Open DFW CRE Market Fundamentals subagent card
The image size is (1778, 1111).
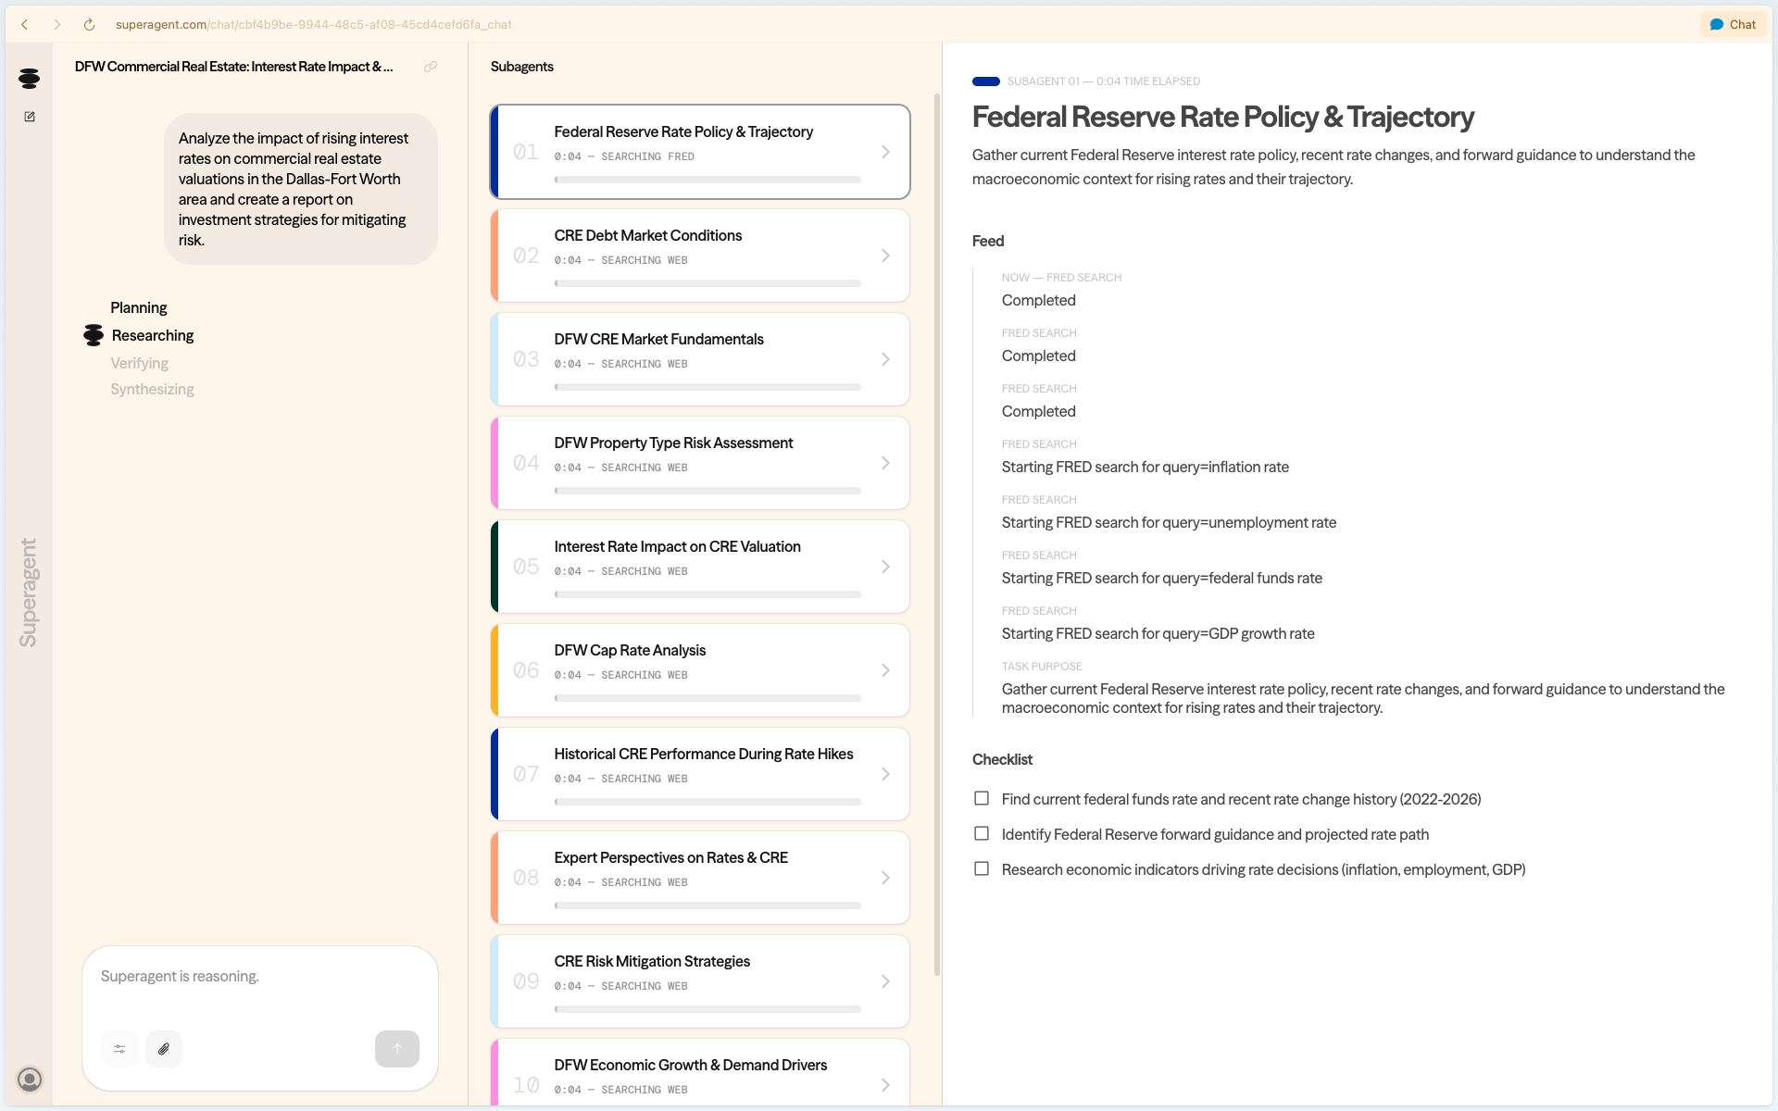click(x=699, y=359)
